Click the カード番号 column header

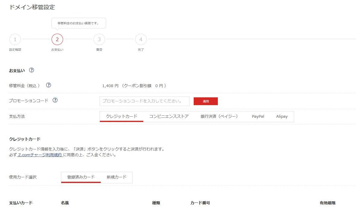point(200,203)
